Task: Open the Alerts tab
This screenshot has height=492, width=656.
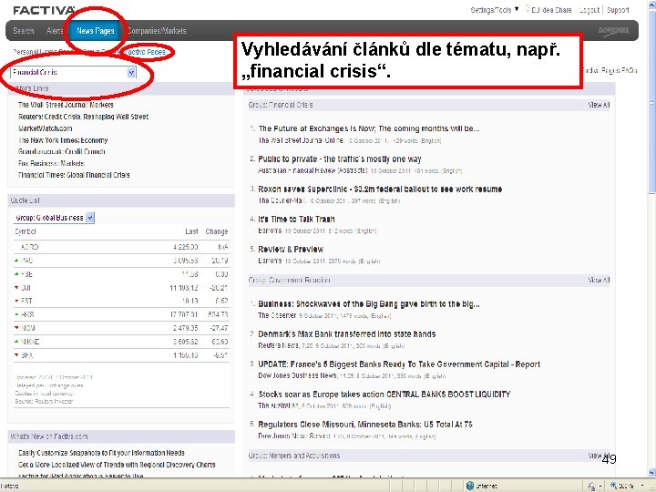Action: 55,31
